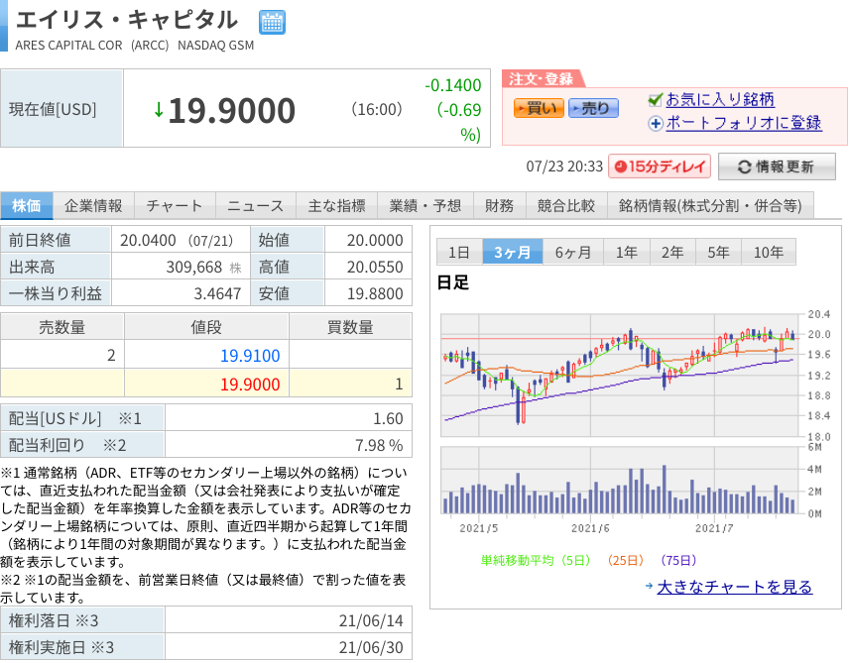
Task: Click the dividend value 1.60
Action: (388, 418)
